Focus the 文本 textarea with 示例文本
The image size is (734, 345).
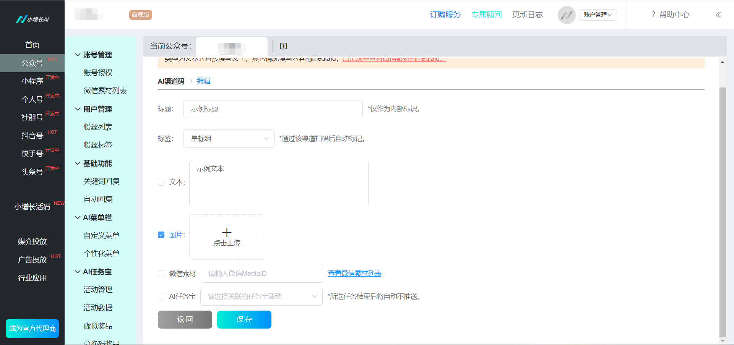click(279, 184)
